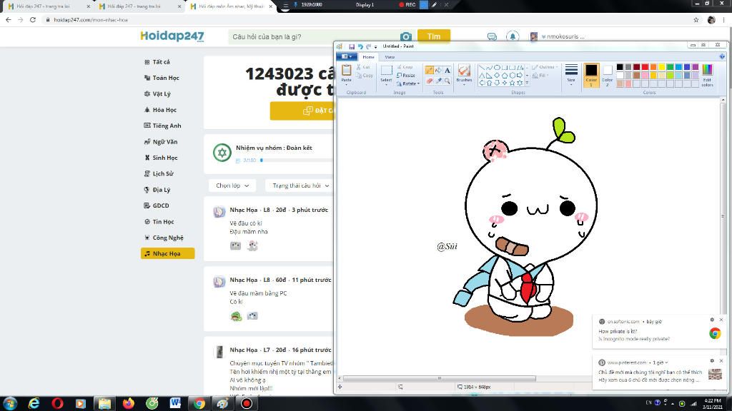Switch to the first Hỏi đáp 247 browser tab
Image resolution: width=732 pixels, height=411 pixels.
46,6
